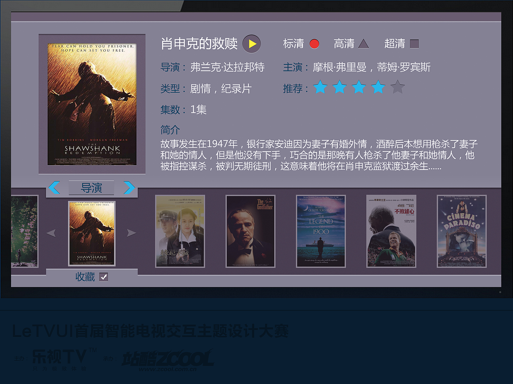
Task: Open director 弗兰克·达拉邦特 page
Action: pos(228,68)
